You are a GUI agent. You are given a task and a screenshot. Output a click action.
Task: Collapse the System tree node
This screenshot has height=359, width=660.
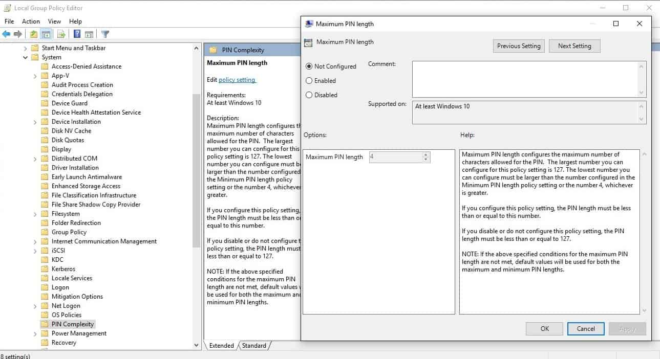point(25,57)
